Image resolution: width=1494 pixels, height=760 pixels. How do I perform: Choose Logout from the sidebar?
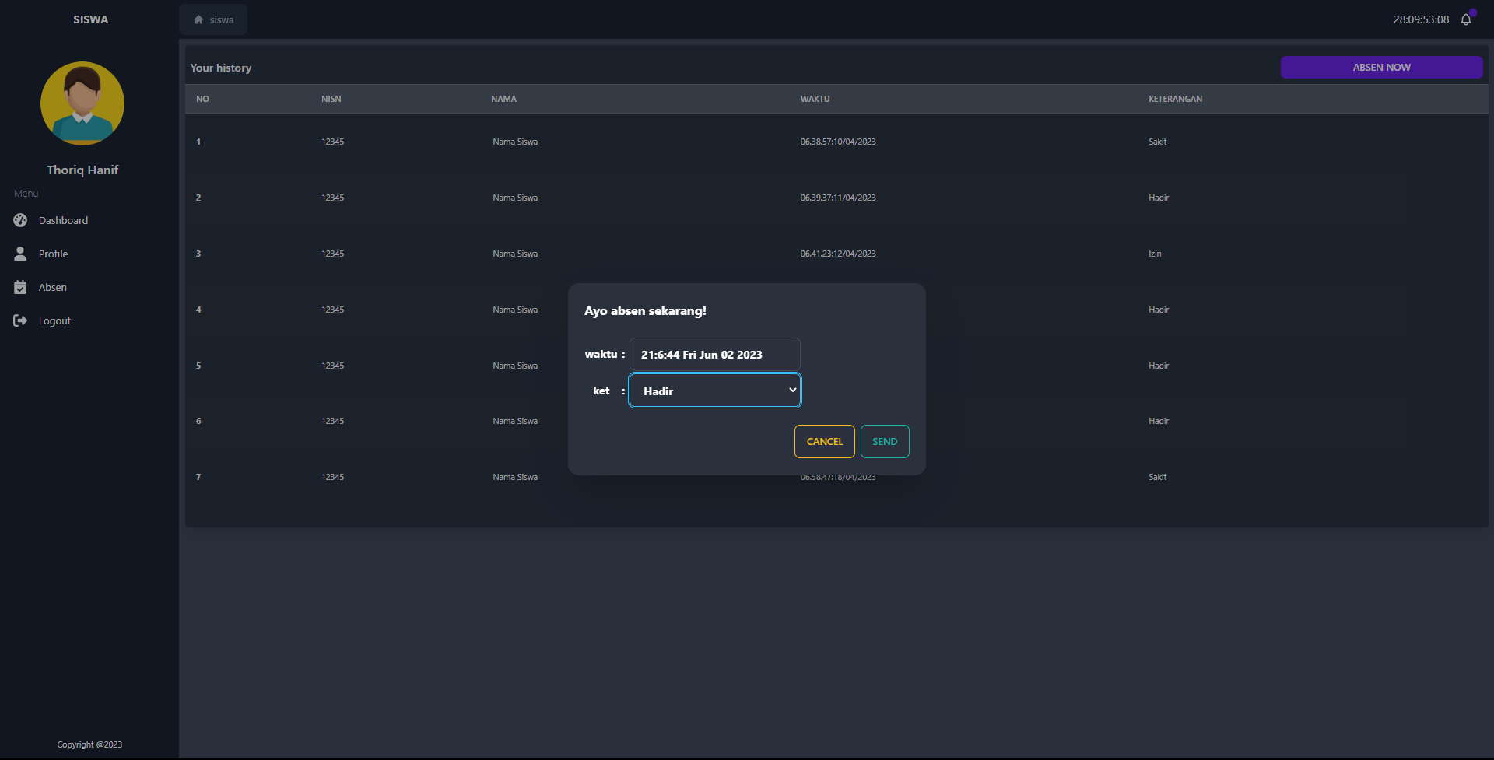[x=54, y=321]
